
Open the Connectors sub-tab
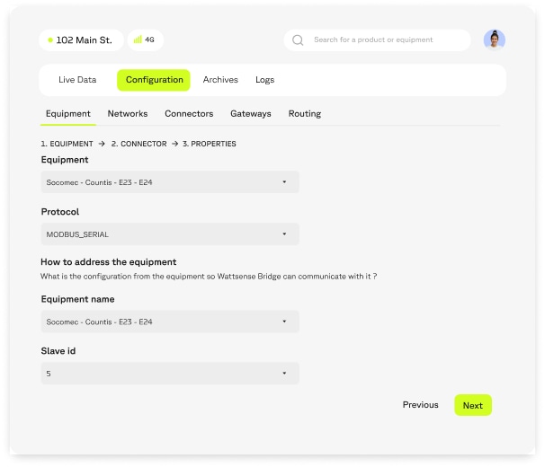coord(189,114)
